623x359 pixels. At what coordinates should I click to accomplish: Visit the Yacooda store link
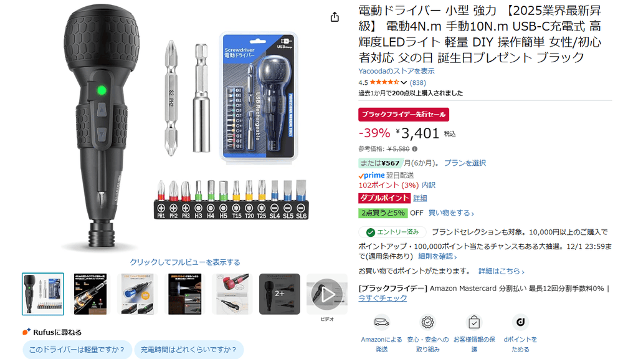coord(396,71)
